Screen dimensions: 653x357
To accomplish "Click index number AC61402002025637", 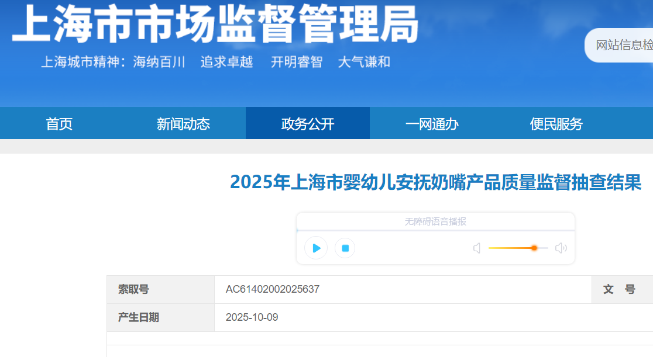I will point(273,289).
